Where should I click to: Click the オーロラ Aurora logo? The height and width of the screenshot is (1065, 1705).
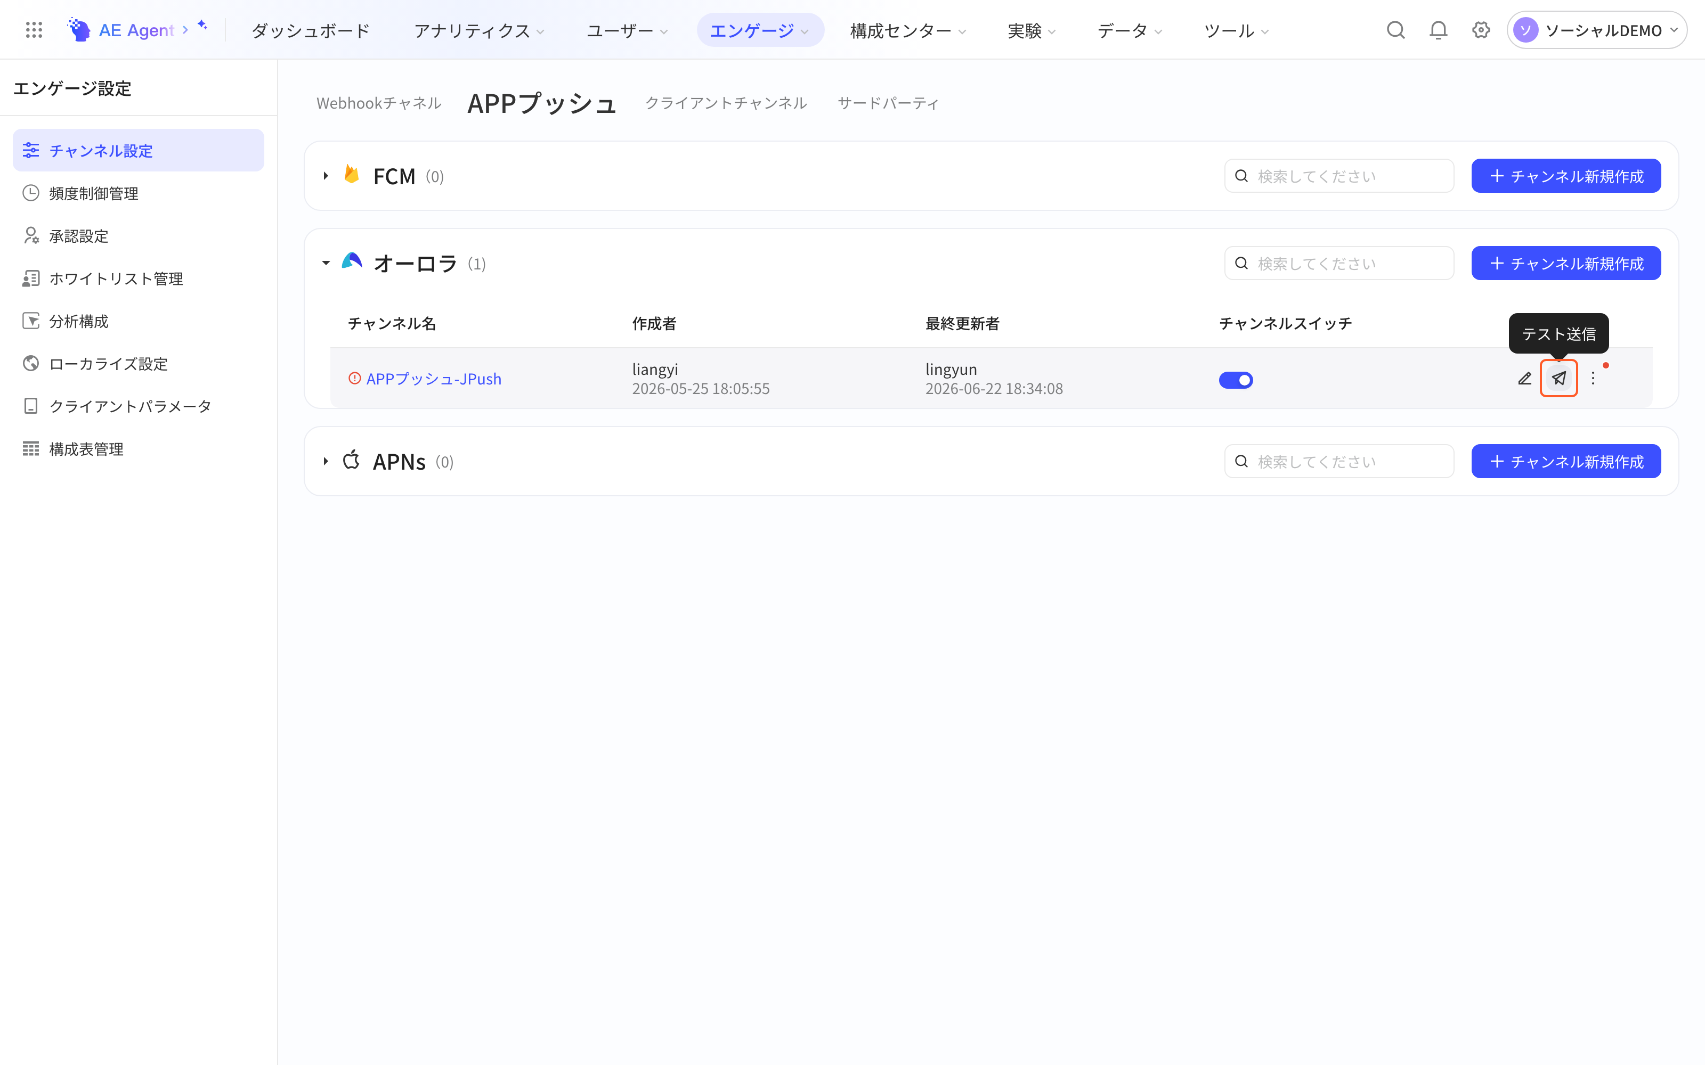pyautogui.click(x=352, y=261)
